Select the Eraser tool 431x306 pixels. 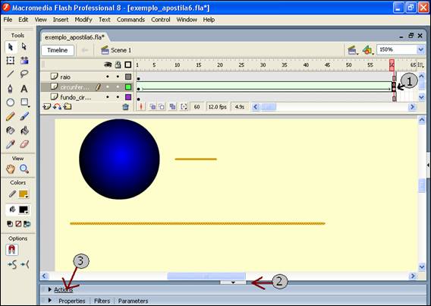click(24, 144)
